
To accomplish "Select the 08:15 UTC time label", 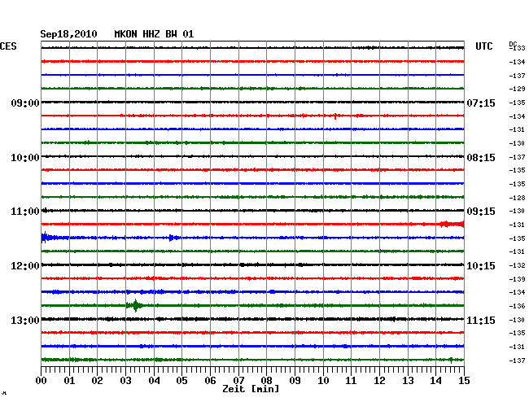I will point(481,158).
